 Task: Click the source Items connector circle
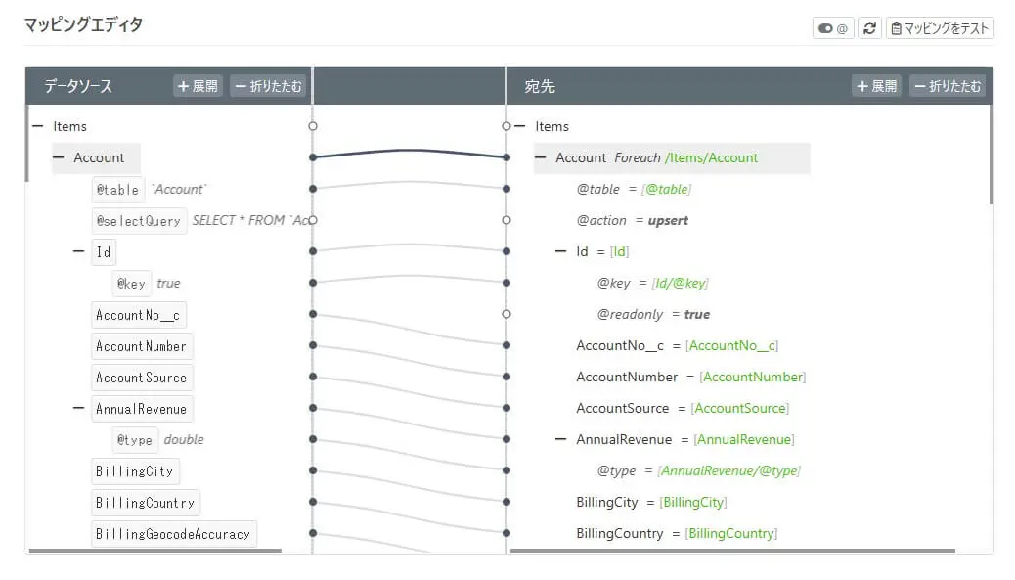[313, 126]
